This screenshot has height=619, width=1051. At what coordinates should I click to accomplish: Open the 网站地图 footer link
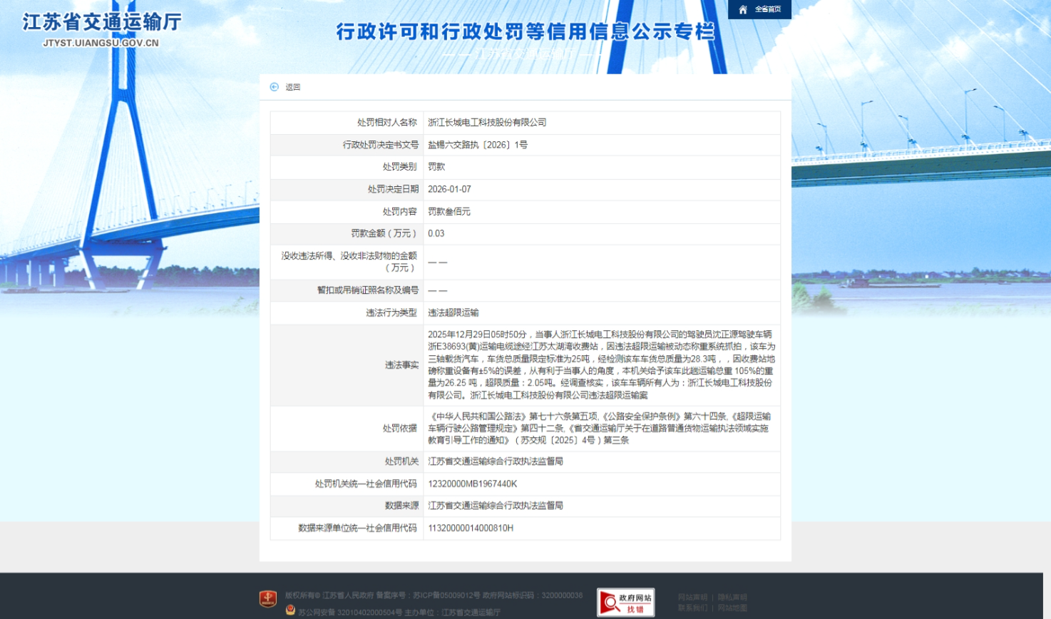(x=732, y=608)
